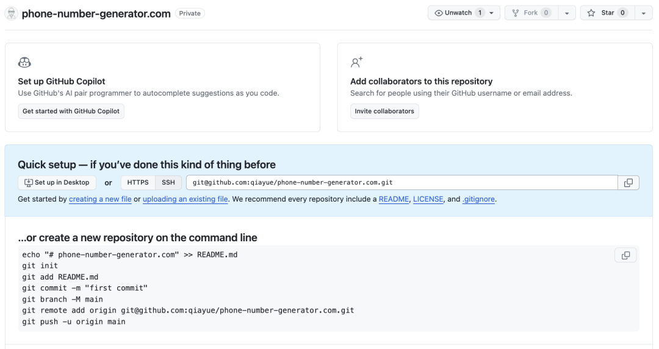Screen dimensions: 659x349
Task: Click the .gitignore link
Action: tap(478, 199)
